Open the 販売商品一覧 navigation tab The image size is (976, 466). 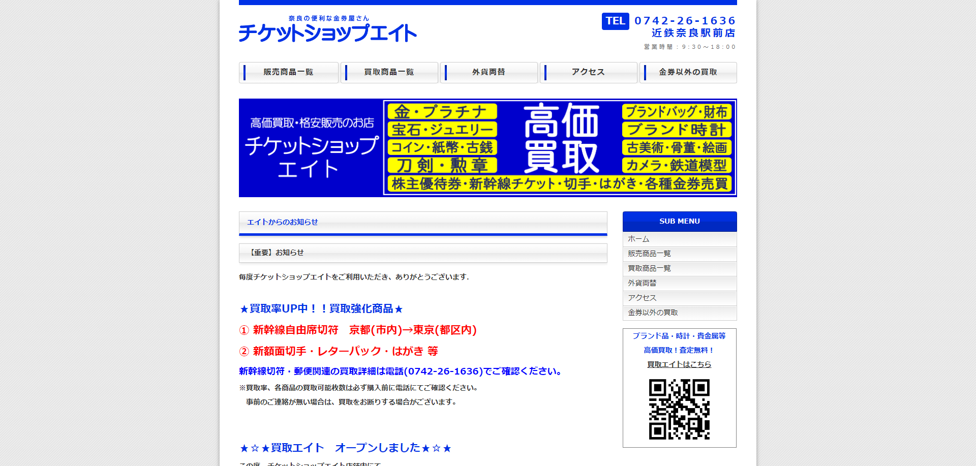click(288, 72)
